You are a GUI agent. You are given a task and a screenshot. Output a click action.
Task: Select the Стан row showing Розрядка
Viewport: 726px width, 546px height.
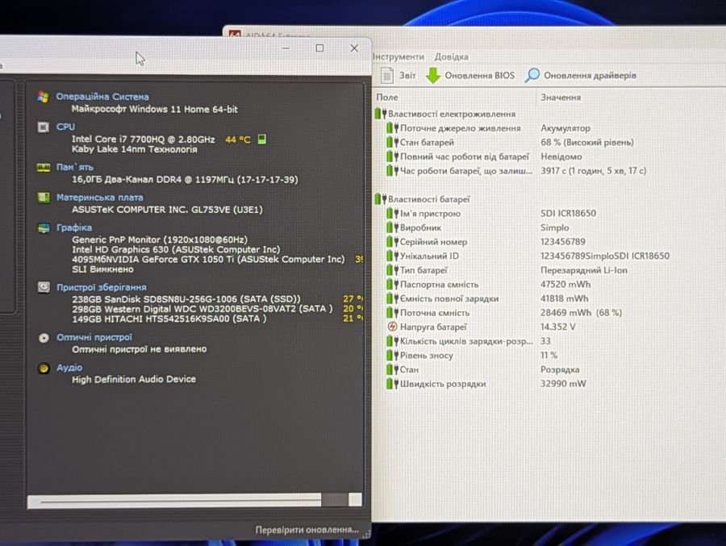pos(483,369)
